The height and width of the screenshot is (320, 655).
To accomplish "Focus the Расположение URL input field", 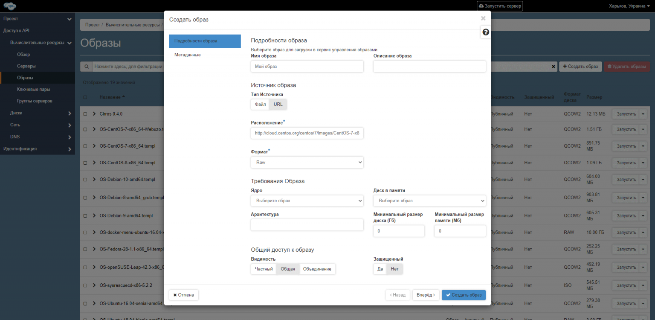I will (x=307, y=133).
